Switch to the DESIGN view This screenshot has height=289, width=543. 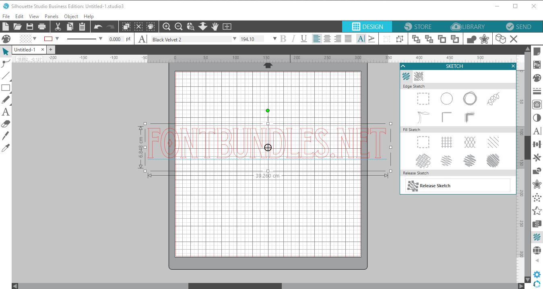[367, 27]
